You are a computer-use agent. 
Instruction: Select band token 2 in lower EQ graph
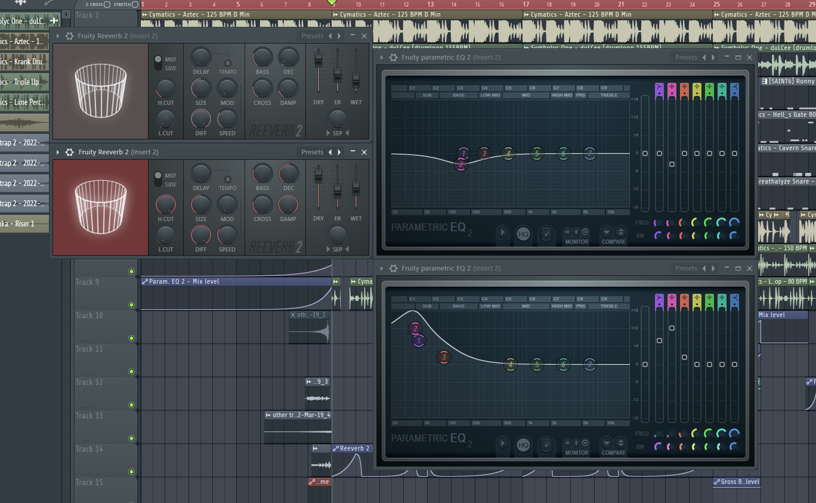(x=416, y=328)
